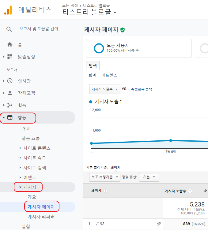Viewport: 208px width, 230px height.
Task: Click the 모든 사용자 segment circle
Action: 99,48
